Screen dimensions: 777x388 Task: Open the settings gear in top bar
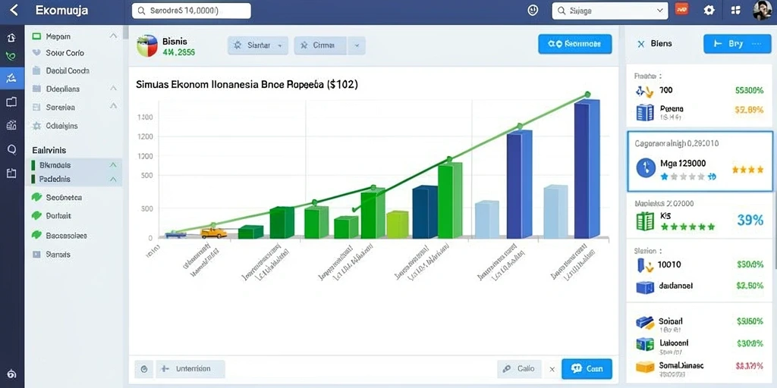point(709,10)
